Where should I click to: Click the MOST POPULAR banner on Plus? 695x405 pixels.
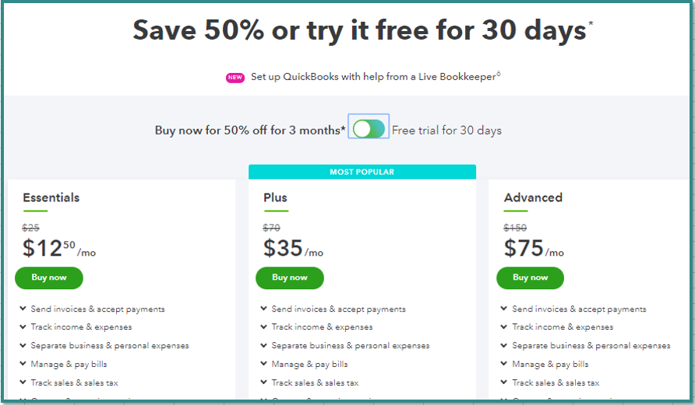click(362, 172)
